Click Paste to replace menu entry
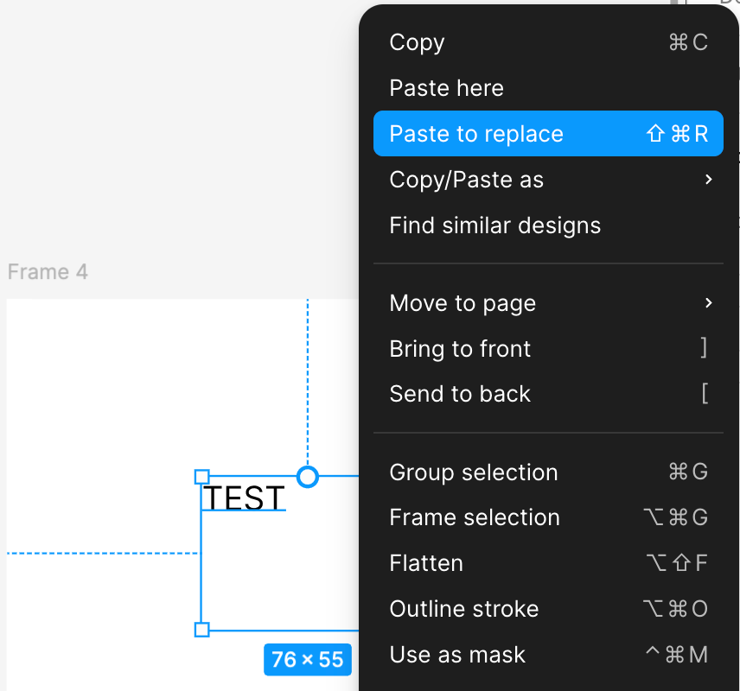Image resolution: width=740 pixels, height=691 pixels. tap(548, 134)
